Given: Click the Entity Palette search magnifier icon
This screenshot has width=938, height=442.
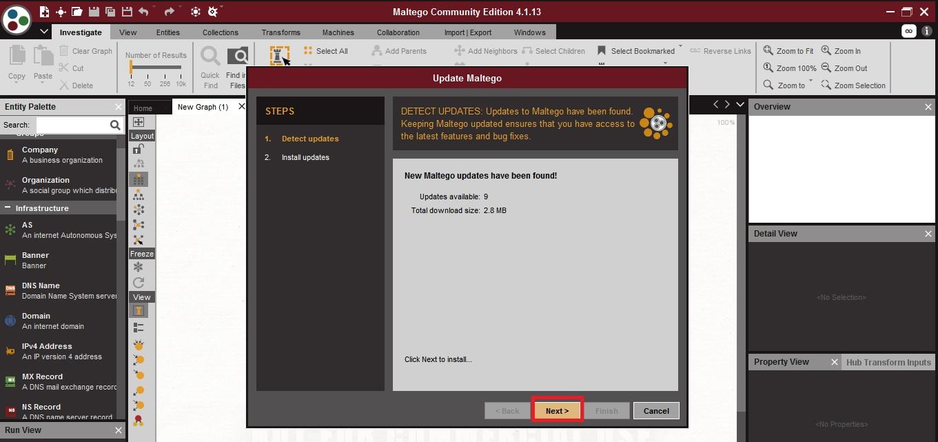Looking at the screenshot, I should tap(115, 125).
